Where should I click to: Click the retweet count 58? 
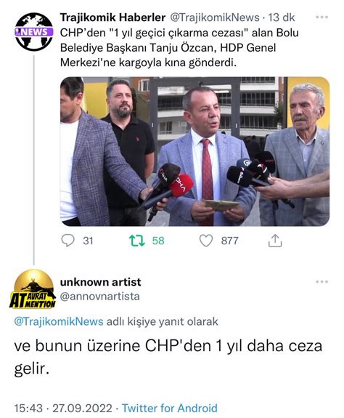(158, 241)
